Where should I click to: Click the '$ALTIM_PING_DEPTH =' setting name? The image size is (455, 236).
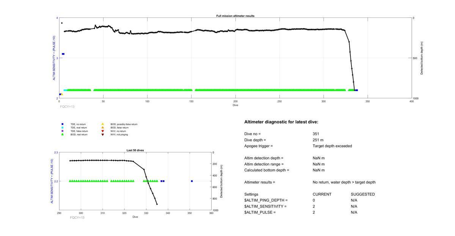point(266,200)
